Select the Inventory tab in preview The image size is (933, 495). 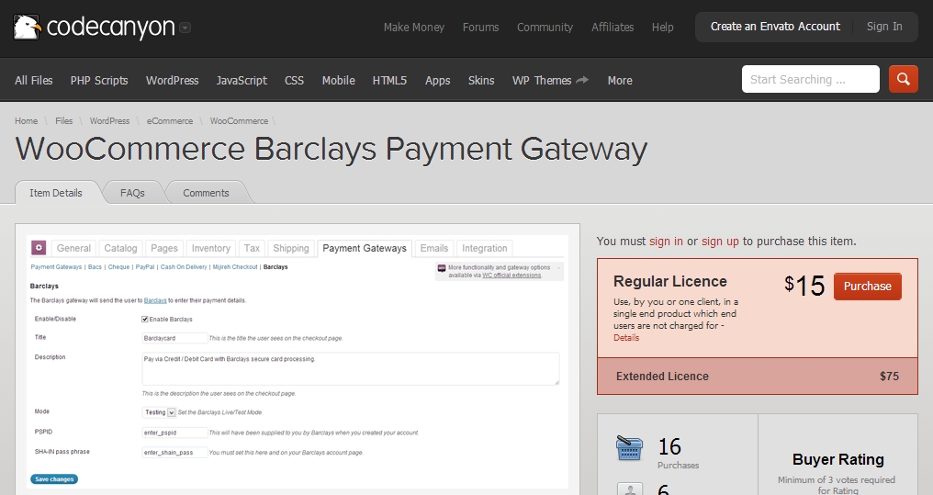210,248
